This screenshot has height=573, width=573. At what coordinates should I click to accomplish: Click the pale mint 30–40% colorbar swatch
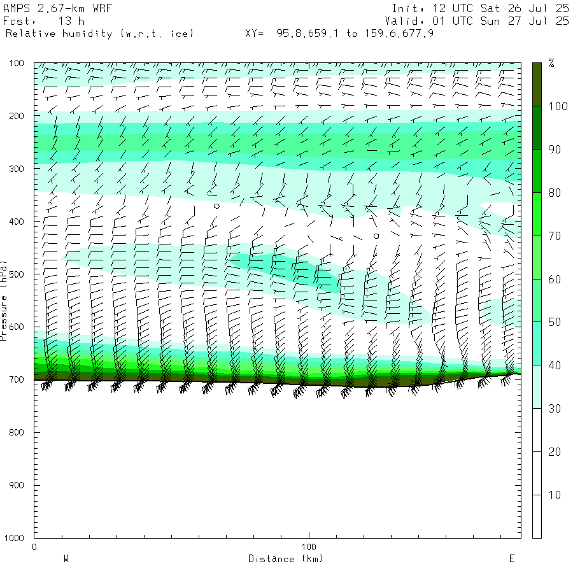tap(537, 386)
